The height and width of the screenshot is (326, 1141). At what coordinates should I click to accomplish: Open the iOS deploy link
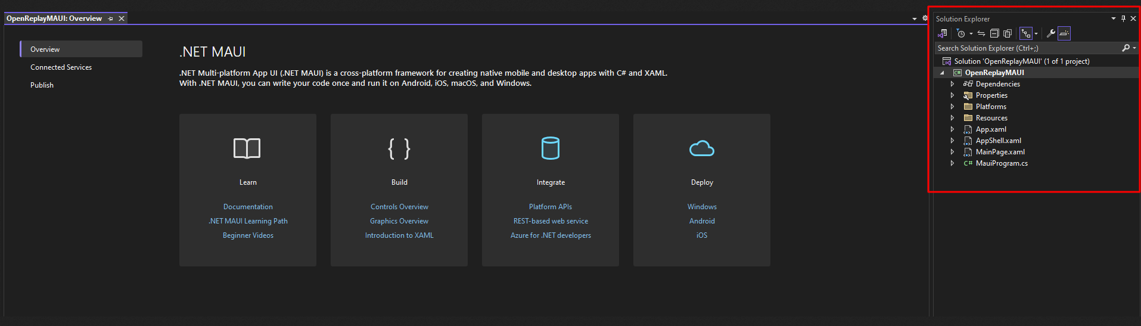point(702,235)
